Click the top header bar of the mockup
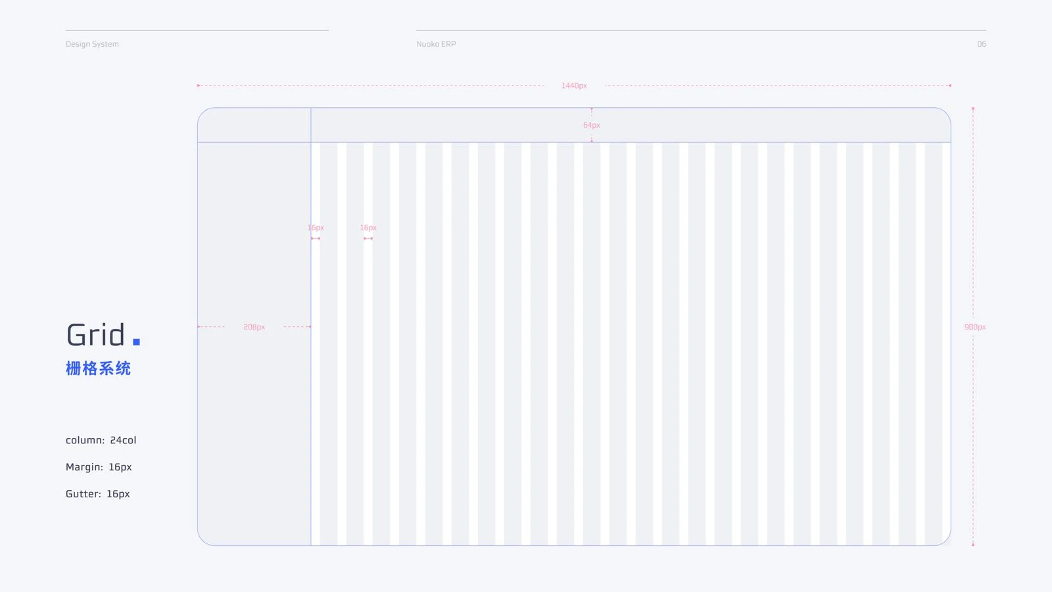Viewport: 1052px width, 592px height. click(631, 125)
